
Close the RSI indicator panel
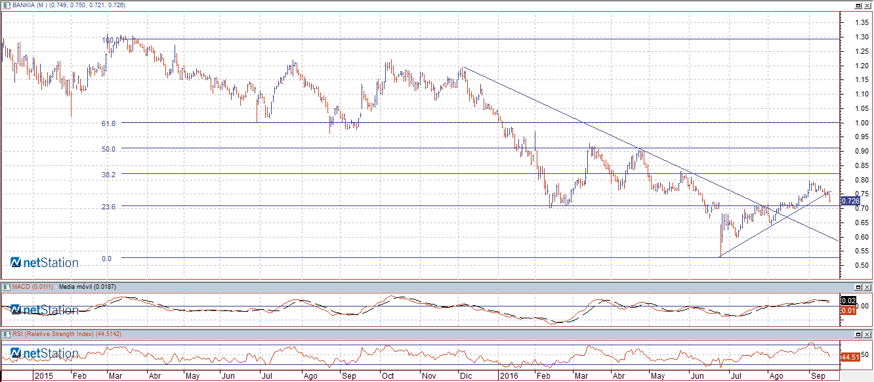(867, 334)
